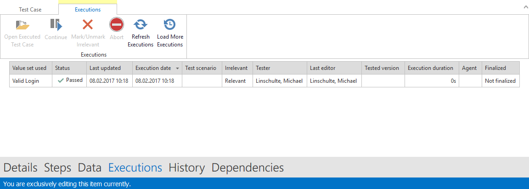Open the sort arrow on Execution date column
The height and width of the screenshot is (189, 529).
pos(178,68)
